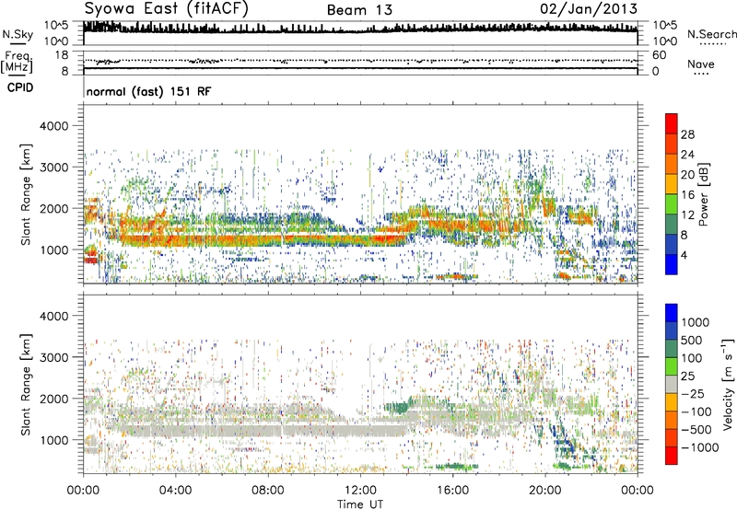Click the '16:00' time tick label
Image resolution: width=737 pixels, height=510 pixels.
click(x=452, y=491)
